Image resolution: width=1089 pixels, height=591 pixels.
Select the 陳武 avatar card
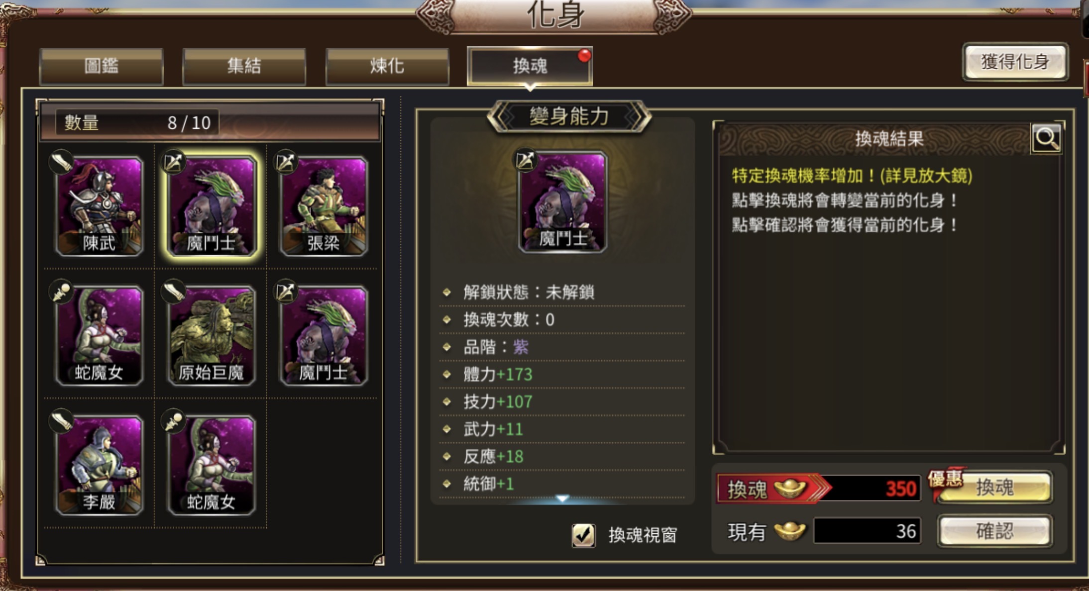pyautogui.click(x=99, y=206)
